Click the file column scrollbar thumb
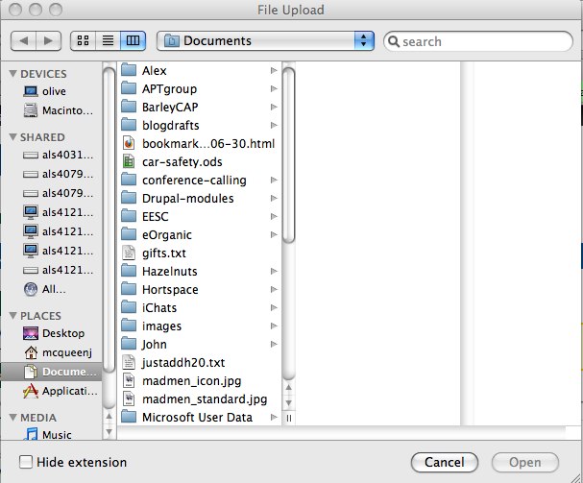The width and height of the screenshot is (583, 483). click(x=288, y=156)
